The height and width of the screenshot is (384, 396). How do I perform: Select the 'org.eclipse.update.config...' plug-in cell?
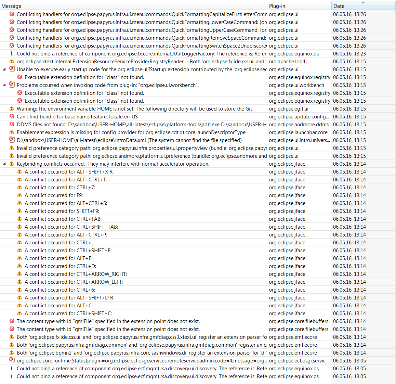(299, 117)
